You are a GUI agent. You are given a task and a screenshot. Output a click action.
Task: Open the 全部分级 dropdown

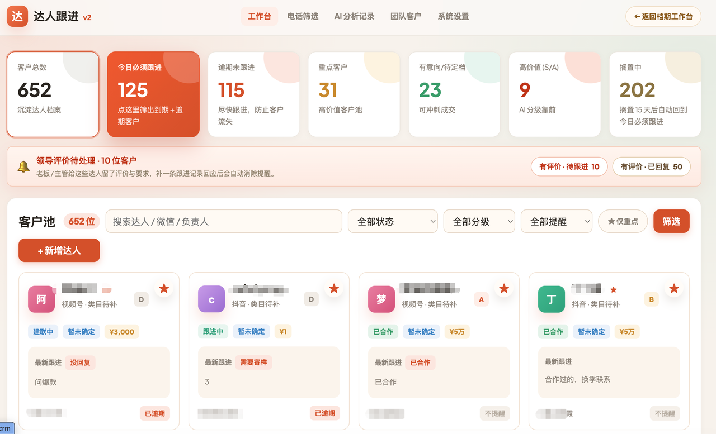click(x=479, y=221)
